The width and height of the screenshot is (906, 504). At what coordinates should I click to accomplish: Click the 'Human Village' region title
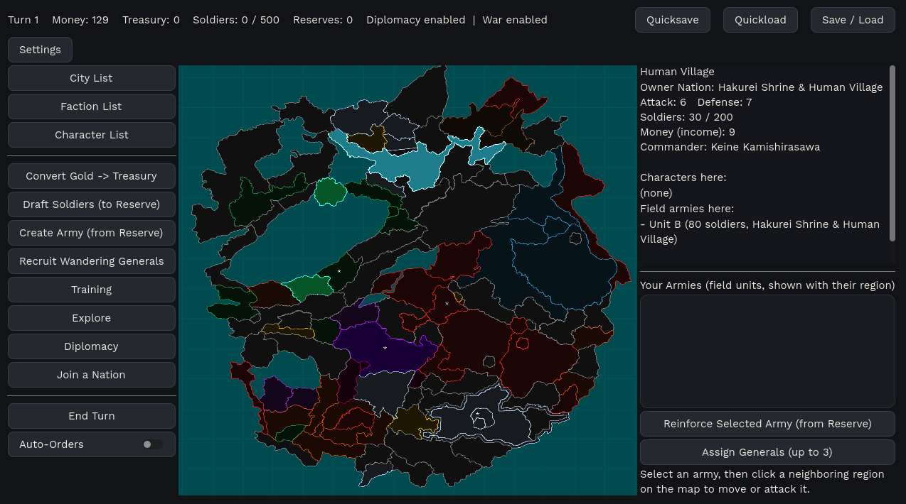[x=677, y=72]
